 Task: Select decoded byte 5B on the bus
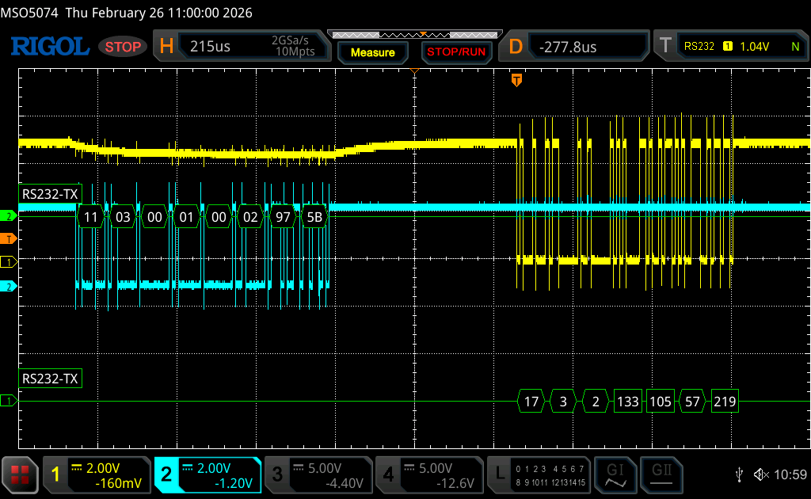314,217
